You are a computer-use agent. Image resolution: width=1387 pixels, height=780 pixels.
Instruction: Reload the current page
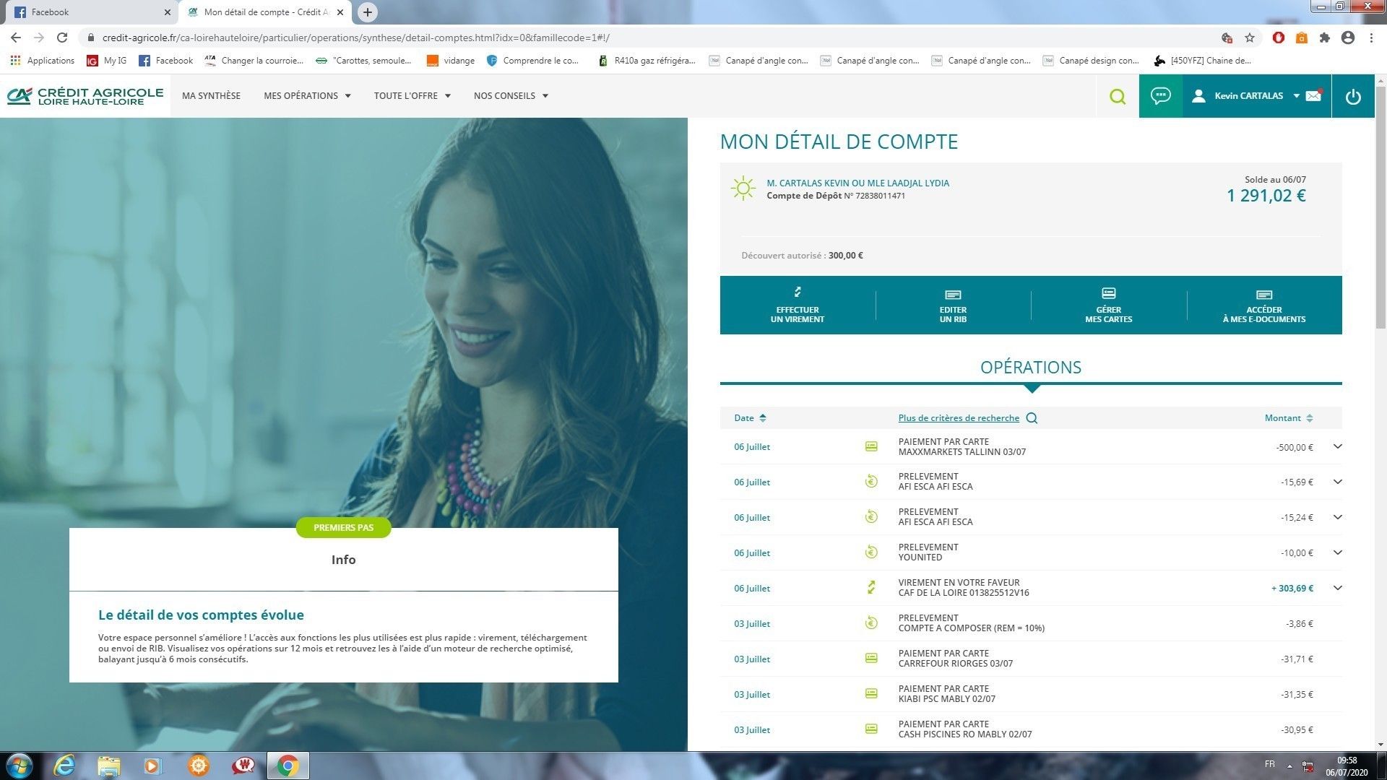click(x=62, y=38)
